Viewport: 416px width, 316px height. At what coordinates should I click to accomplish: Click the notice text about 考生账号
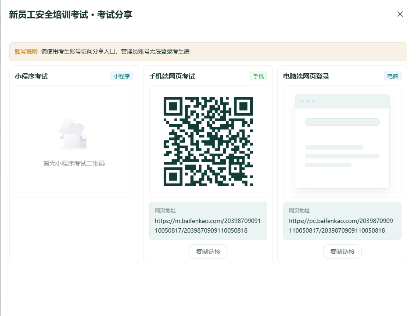115,51
